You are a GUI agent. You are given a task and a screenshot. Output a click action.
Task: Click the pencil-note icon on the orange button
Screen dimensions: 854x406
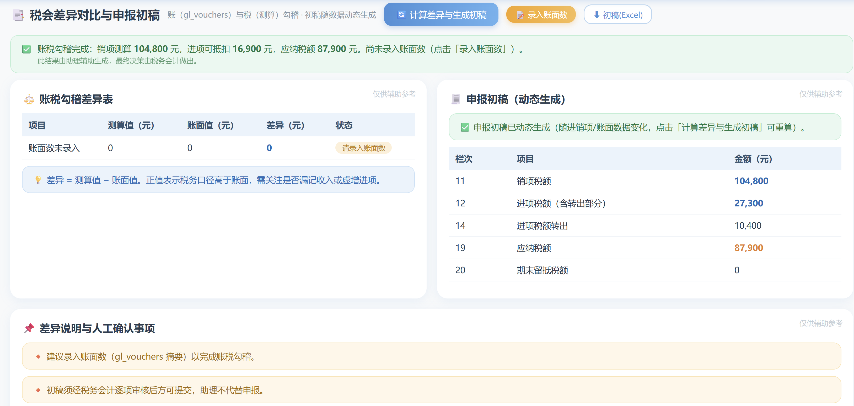(520, 15)
